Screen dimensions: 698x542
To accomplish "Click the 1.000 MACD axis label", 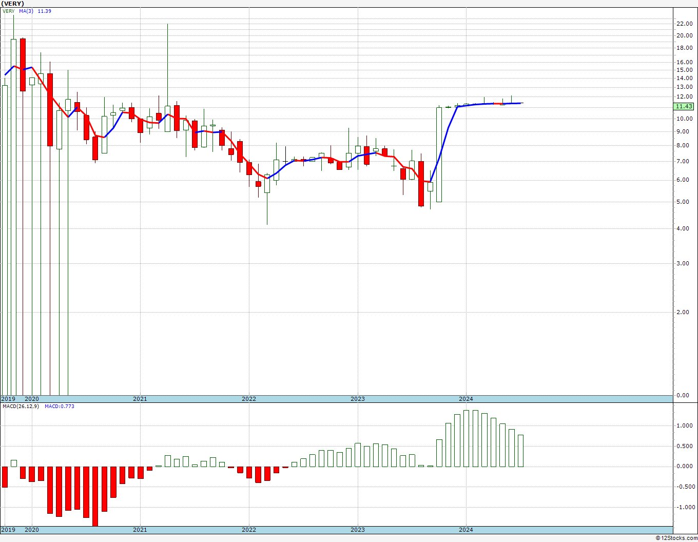I will click(684, 425).
